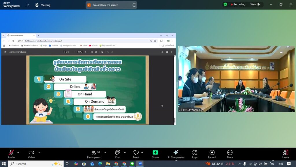This screenshot has width=296, height=167.
Task: Open shared screen options ellipsis
Action: (134, 5)
